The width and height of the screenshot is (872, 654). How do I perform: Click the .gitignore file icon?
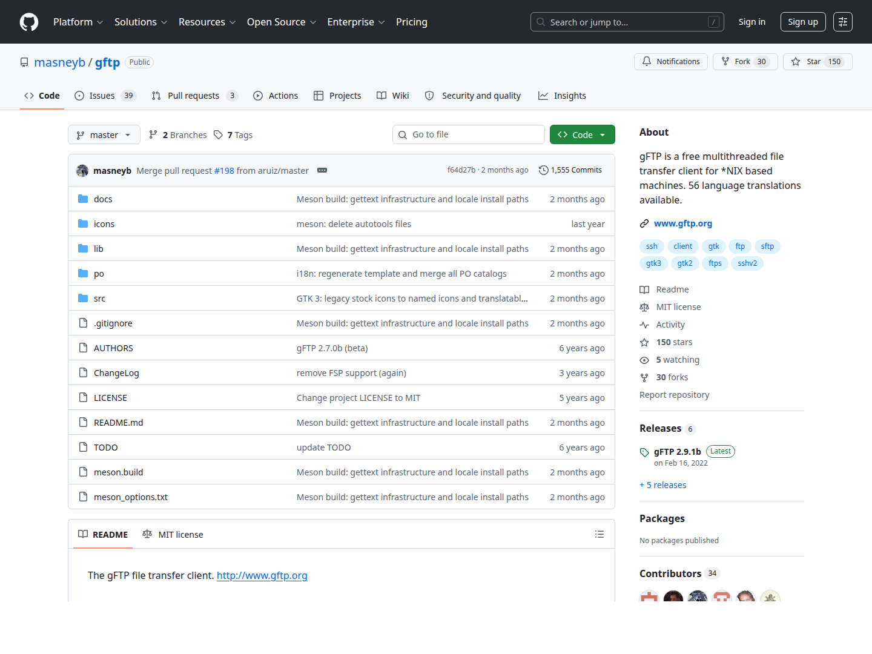pyautogui.click(x=83, y=323)
